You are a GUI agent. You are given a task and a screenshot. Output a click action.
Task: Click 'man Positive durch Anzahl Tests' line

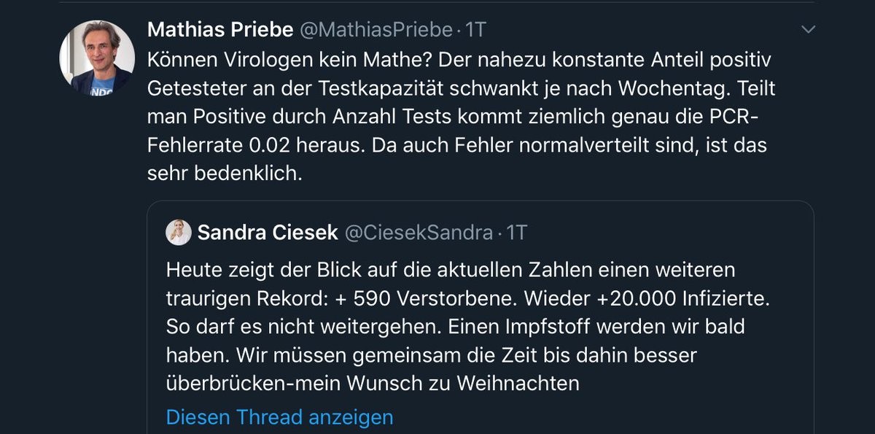coord(317,117)
